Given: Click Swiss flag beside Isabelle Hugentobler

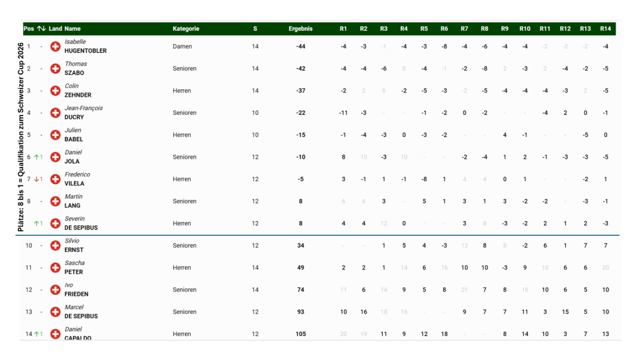Looking at the screenshot, I should (x=55, y=47).
